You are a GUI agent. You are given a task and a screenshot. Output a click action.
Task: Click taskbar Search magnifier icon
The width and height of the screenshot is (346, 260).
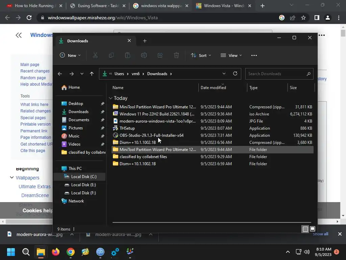[26, 252]
